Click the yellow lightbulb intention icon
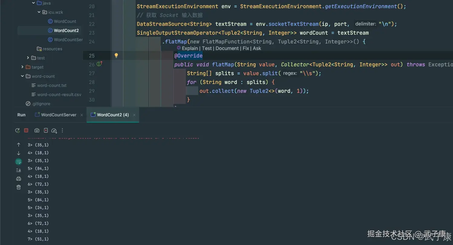Screen dimensions: 453x245 coord(116,55)
